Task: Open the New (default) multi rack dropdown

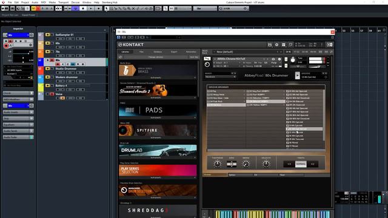Action: pos(248,52)
